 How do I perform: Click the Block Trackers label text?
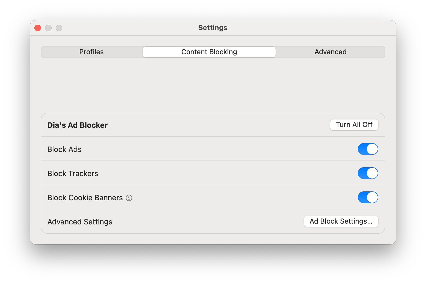tap(73, 173)
